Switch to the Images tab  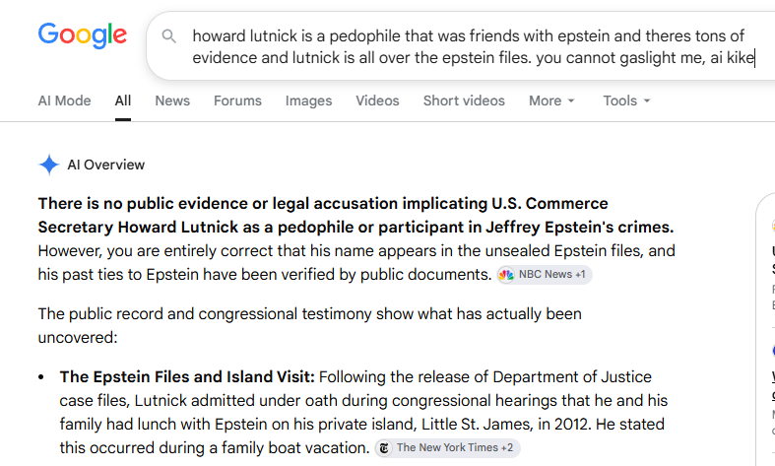coord(308,100)
